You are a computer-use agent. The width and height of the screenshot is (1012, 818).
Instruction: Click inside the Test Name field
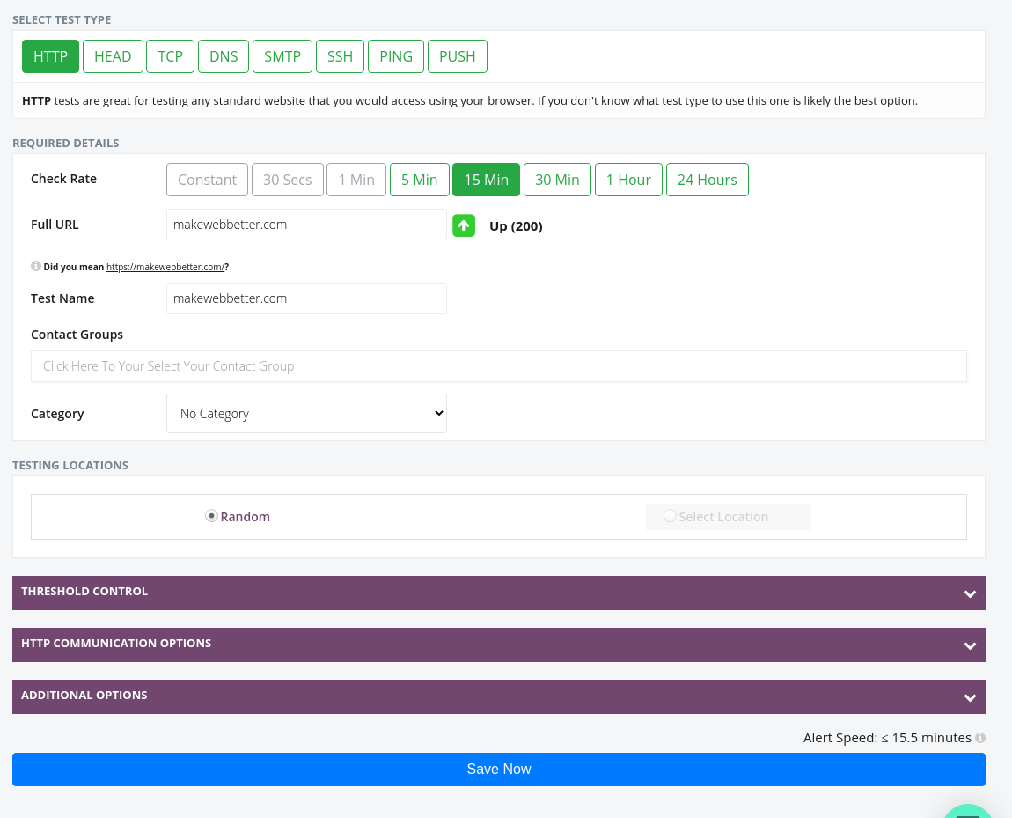306,298
